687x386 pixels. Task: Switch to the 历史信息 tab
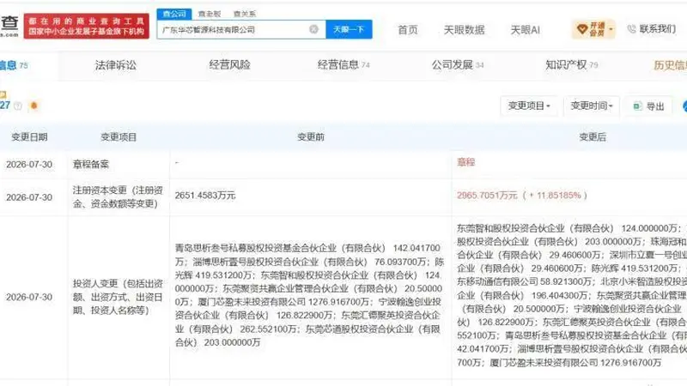[670, 65]
